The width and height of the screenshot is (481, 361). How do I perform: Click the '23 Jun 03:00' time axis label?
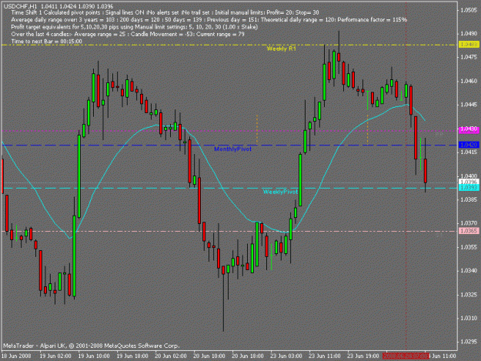click(286, 356)
